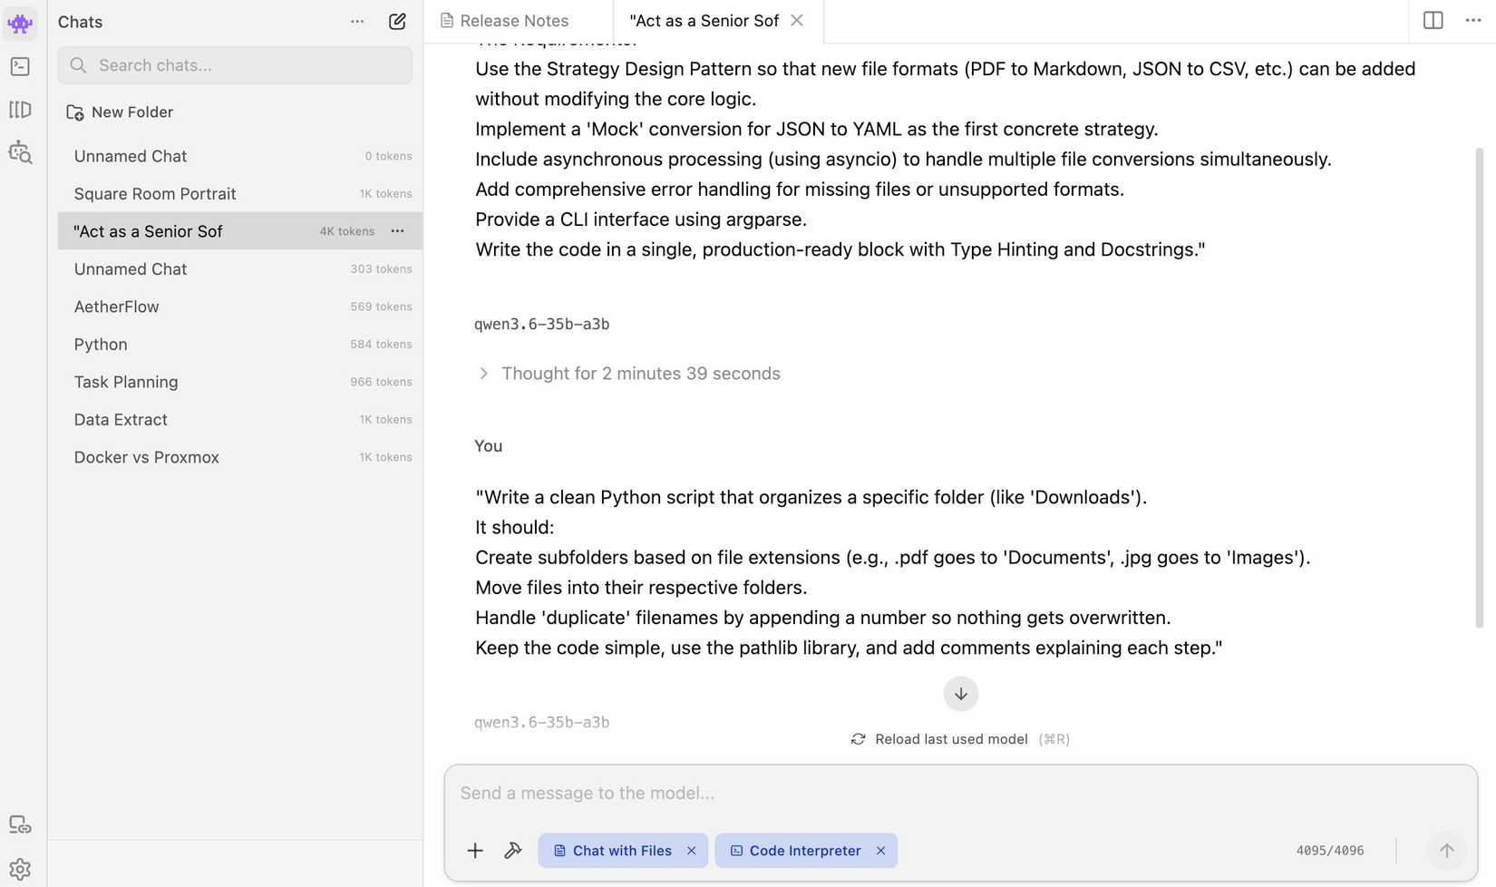Toggle the Chat with Files plugin chip

click(613, 851)
